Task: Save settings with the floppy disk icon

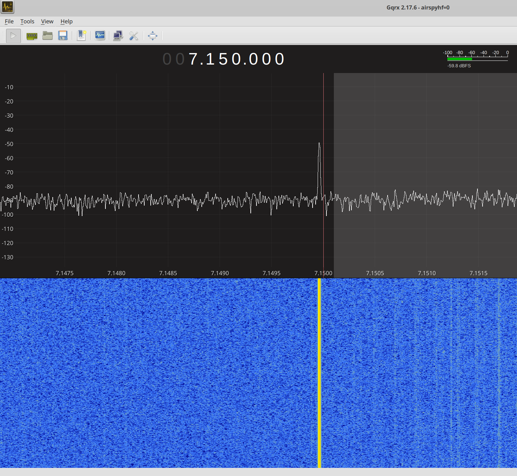Action: click(x=63, y=35)
